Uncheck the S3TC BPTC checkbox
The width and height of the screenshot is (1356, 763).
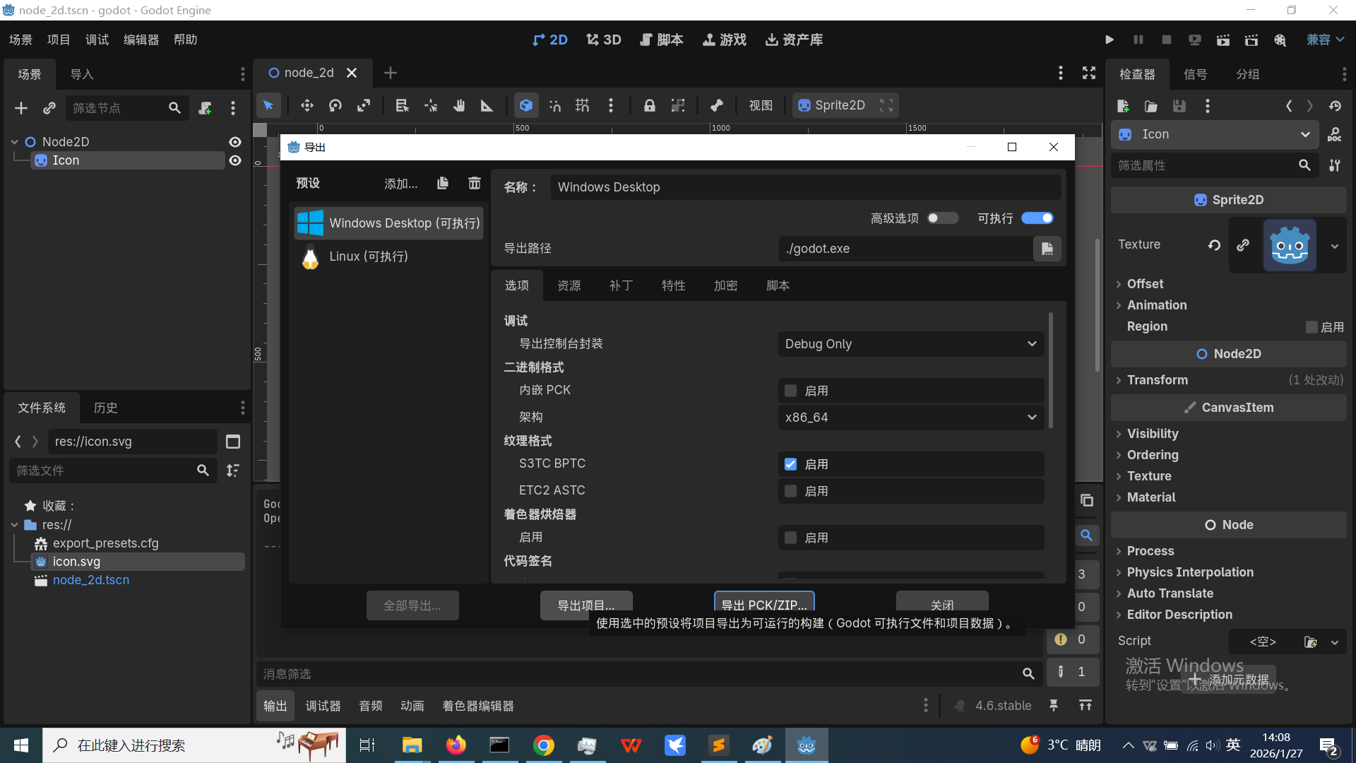791,464
